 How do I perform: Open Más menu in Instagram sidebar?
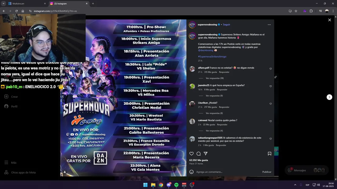[x=11, y=163]
